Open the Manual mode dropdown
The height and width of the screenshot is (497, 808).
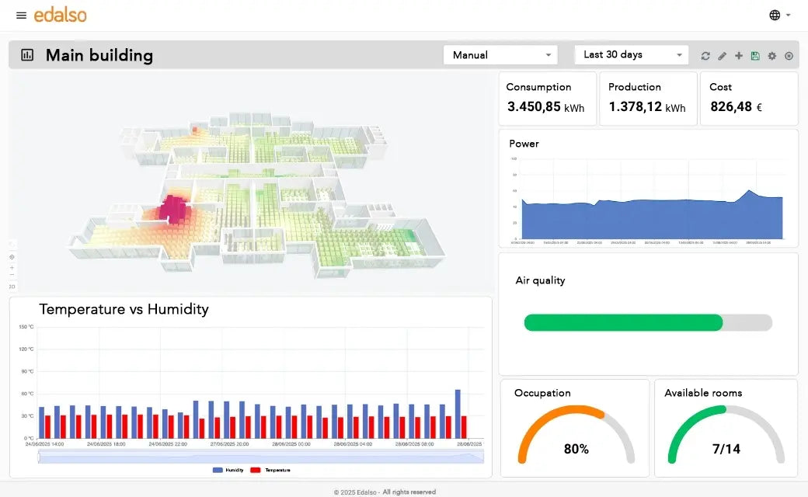click(500, 55)
